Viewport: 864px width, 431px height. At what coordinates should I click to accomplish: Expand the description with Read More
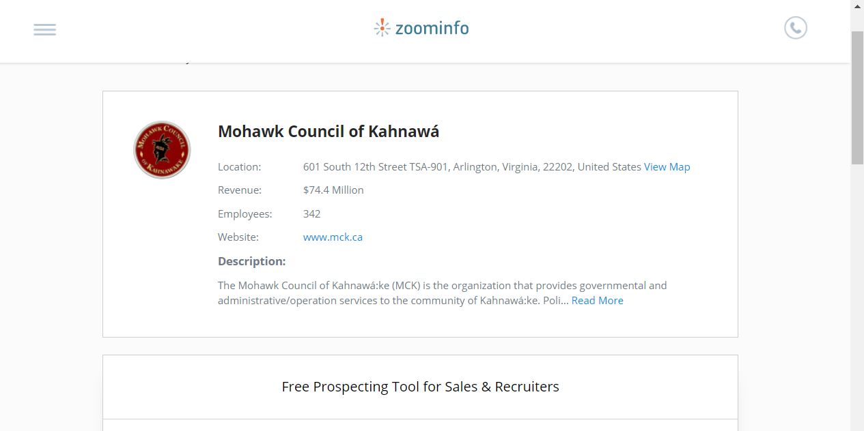[x=597, y=300]
